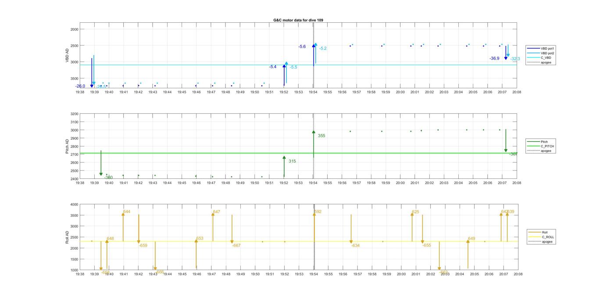The width and height of the screenshot is (614, 303).
Task: Click the "-5.2" VBD data label
Action: click(323, 49)
